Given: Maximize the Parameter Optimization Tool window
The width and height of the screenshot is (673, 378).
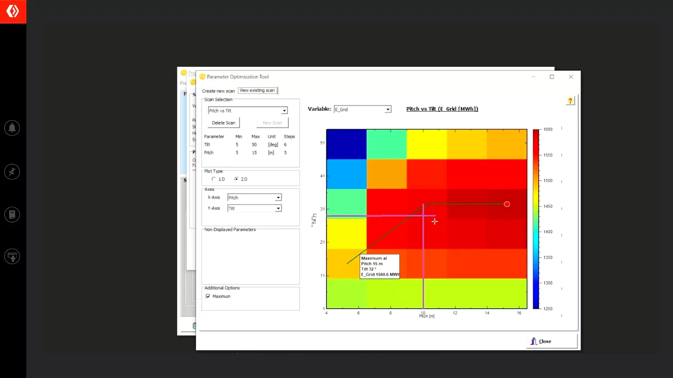Looking at the screenshot, I should [552, 77].
